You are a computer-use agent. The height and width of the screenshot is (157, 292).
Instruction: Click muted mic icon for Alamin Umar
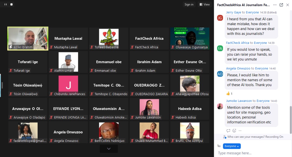coord(51,71)
